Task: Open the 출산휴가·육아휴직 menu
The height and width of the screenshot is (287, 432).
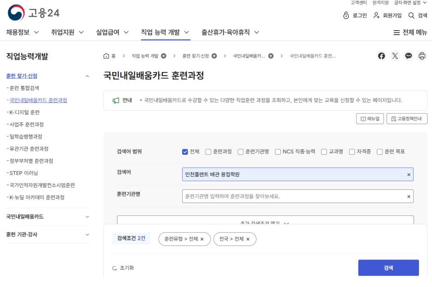Action: click(230, 32)
